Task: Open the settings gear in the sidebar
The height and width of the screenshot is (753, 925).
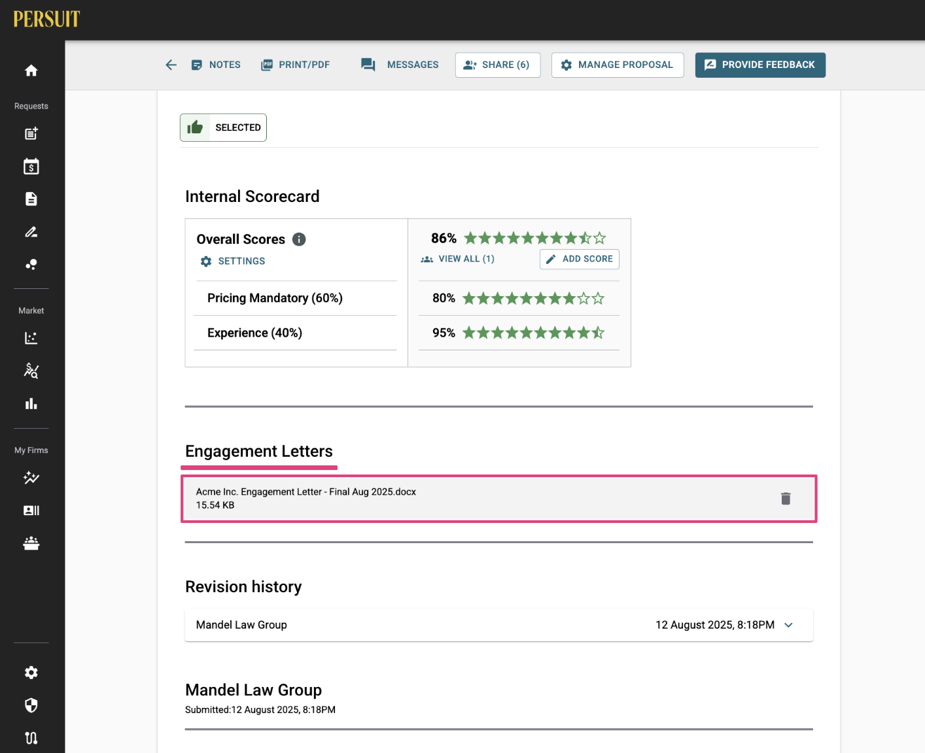Action: tap(31, 673)
